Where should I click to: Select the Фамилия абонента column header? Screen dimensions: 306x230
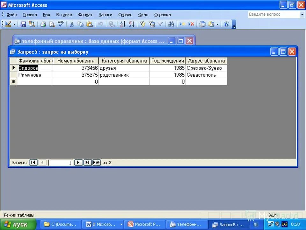pyautogui.click(x=35, y=61)
